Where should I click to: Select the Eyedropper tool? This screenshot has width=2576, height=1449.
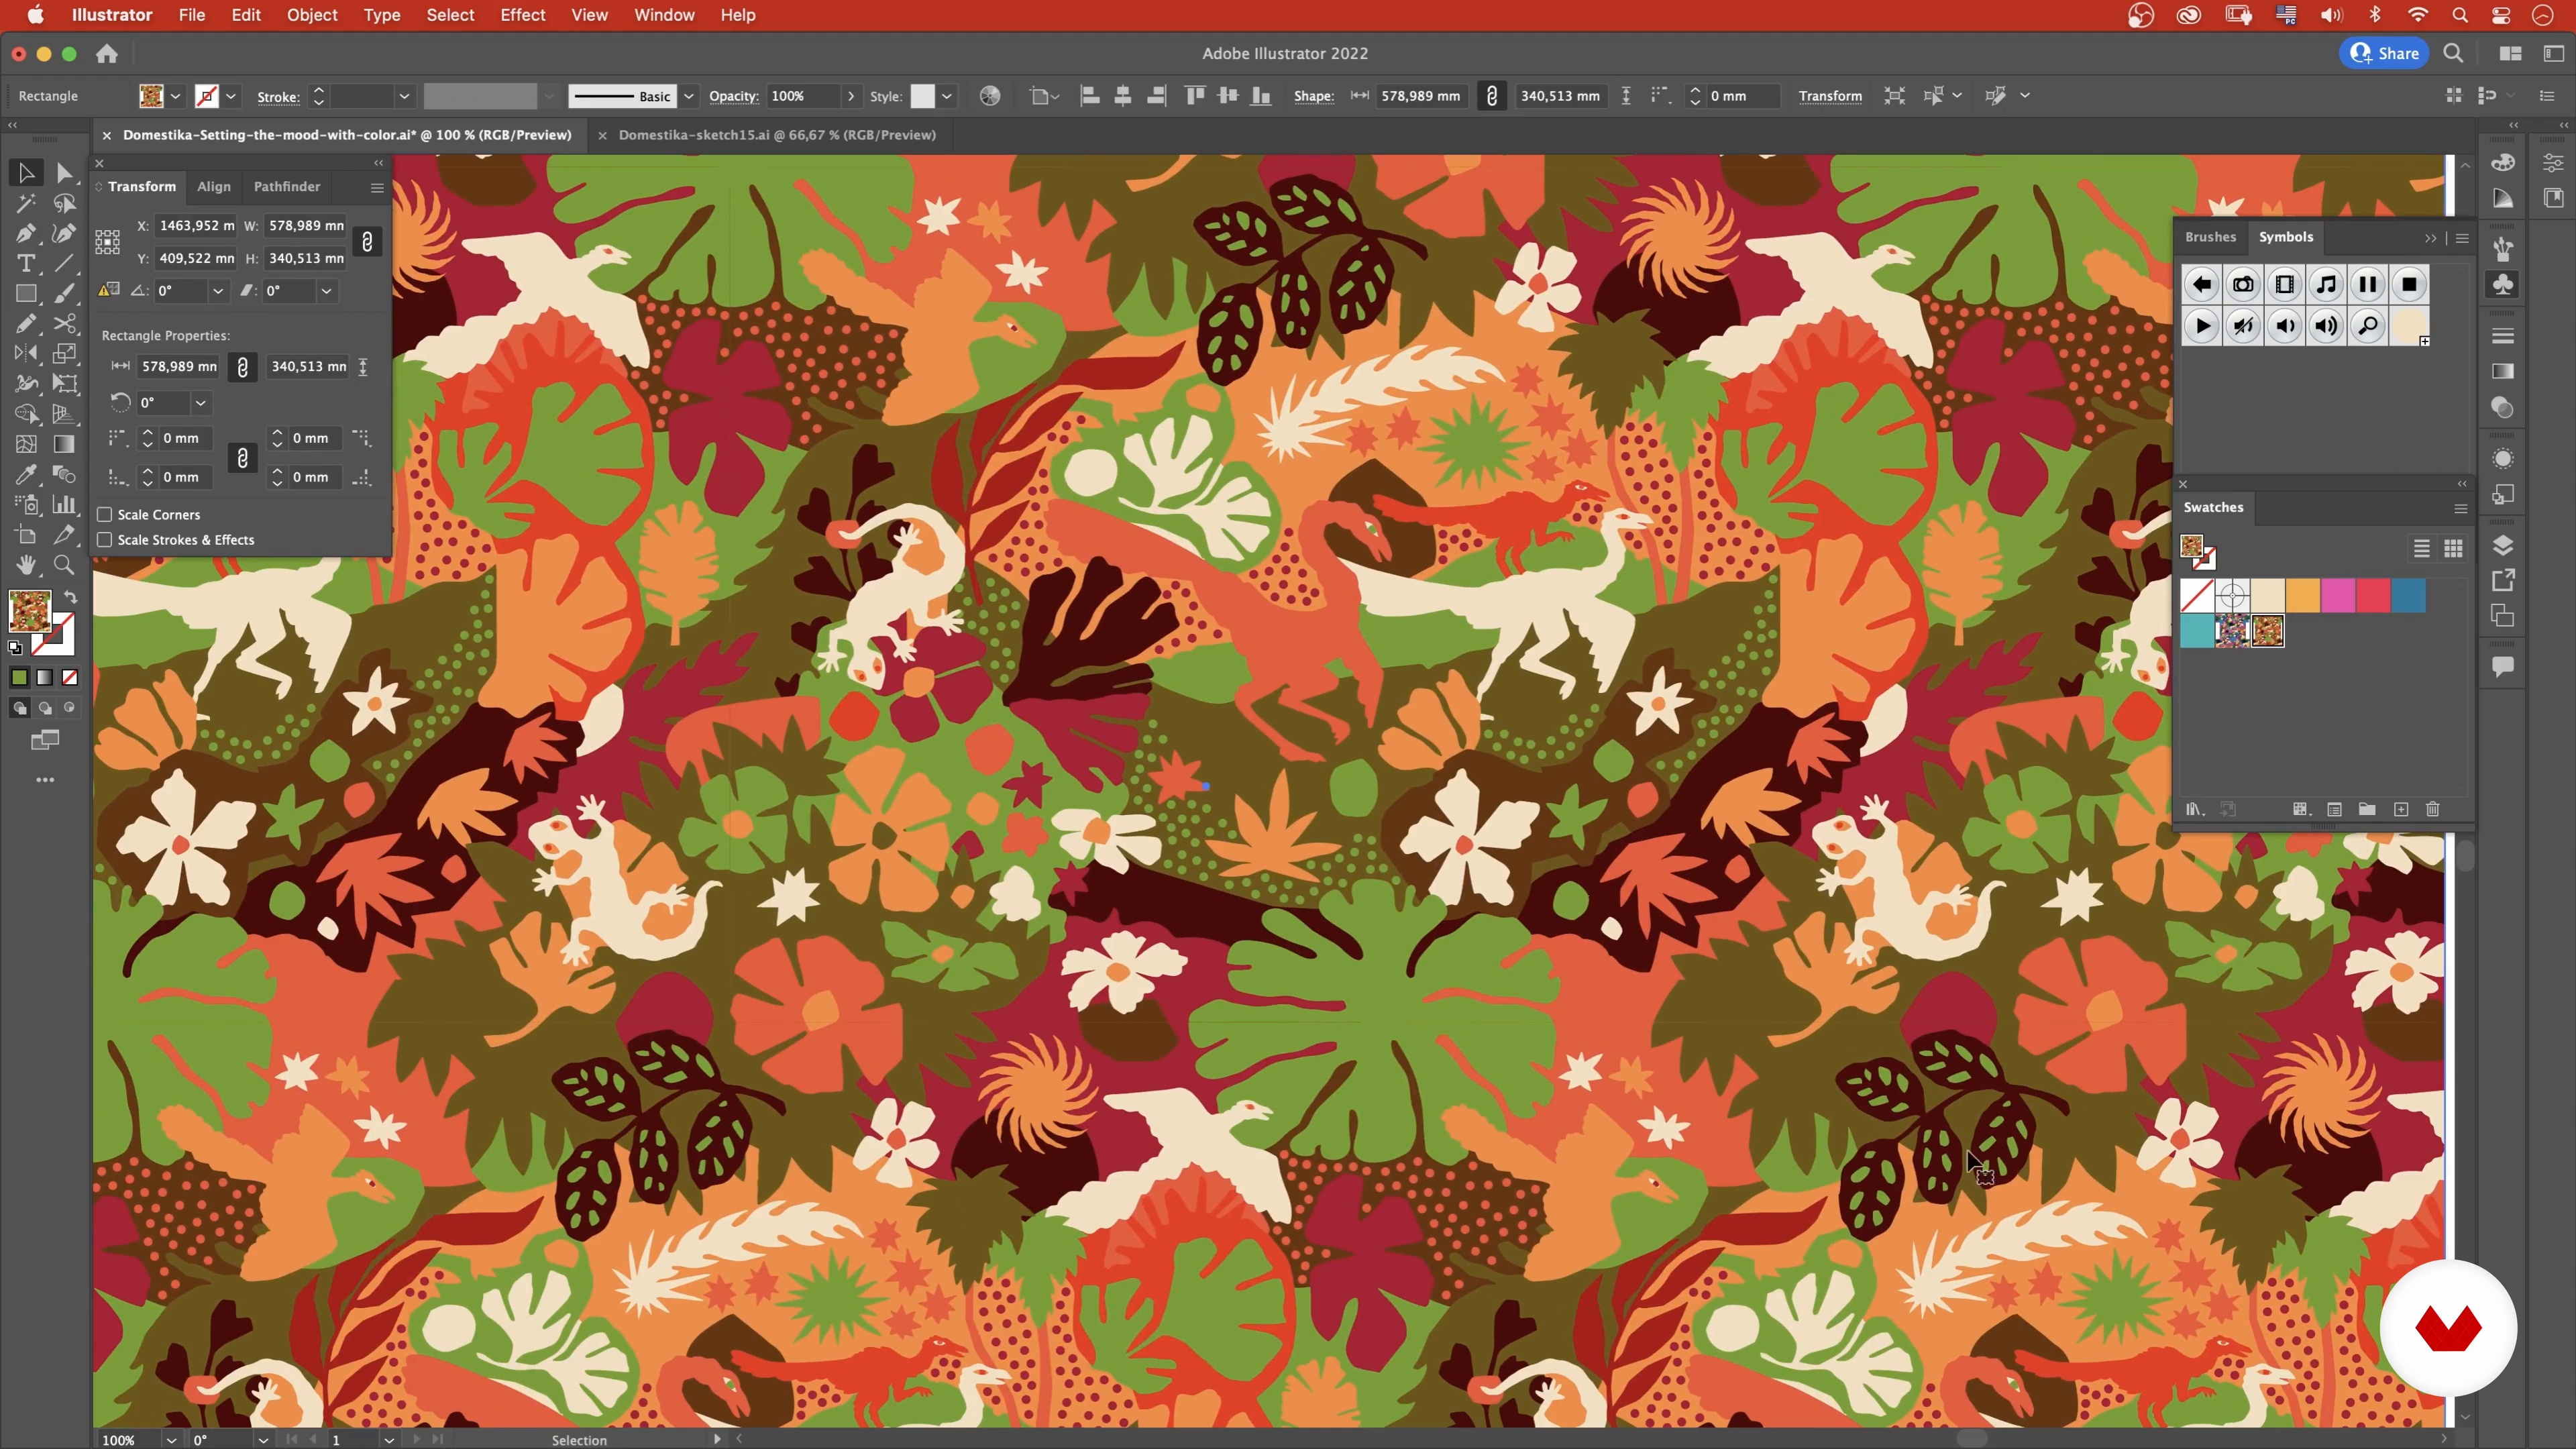coord(26,474)
